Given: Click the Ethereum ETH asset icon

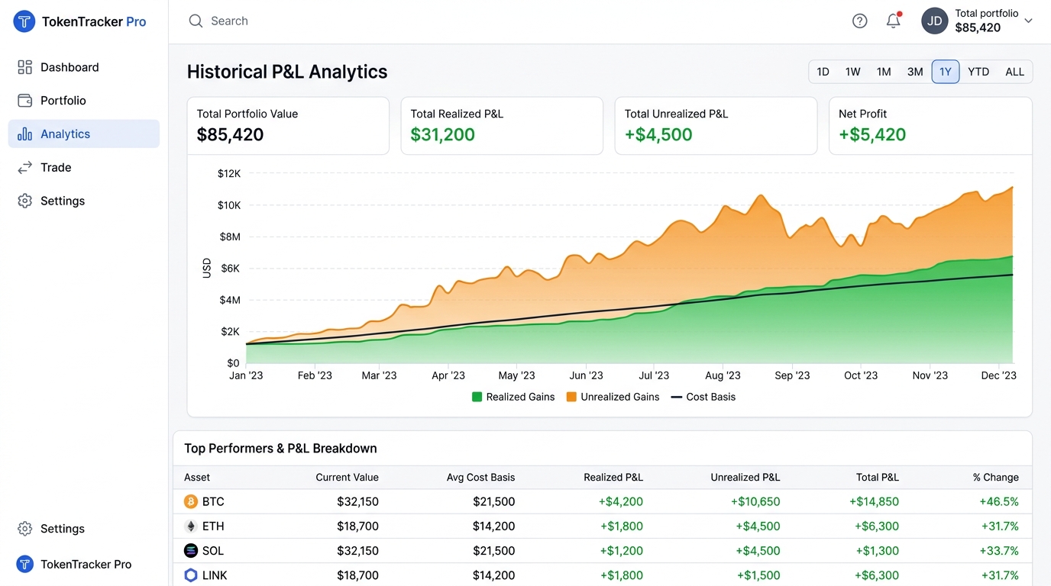Looking at the screenshot, I should tap(191, 526).
